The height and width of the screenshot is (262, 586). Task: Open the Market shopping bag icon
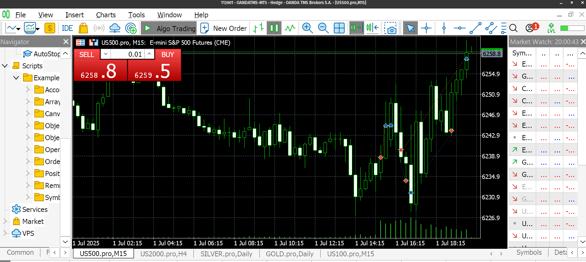point(83,28)
